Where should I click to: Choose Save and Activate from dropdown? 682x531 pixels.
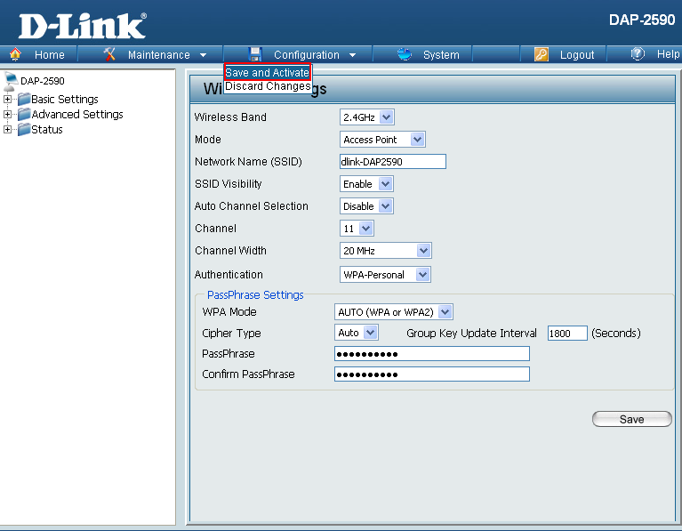[268, 72]
